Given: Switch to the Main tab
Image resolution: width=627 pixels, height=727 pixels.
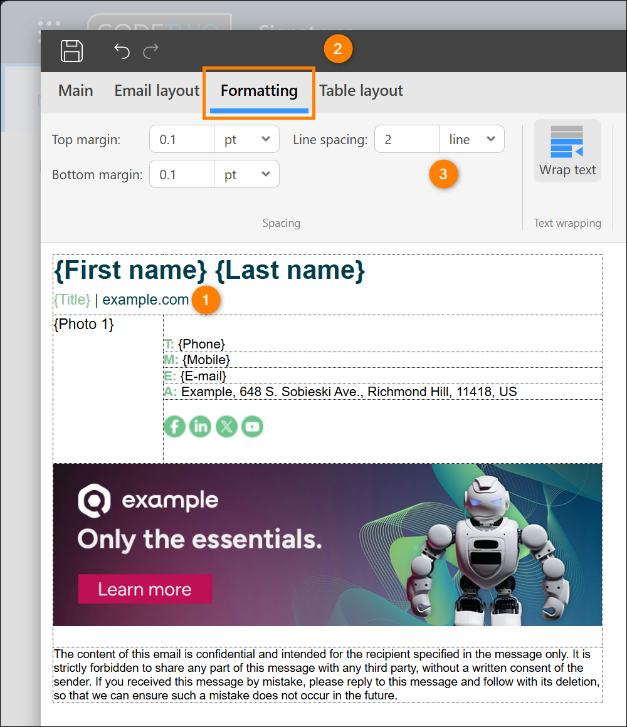Looking at the screenshot, I should (x=76, y=90).
